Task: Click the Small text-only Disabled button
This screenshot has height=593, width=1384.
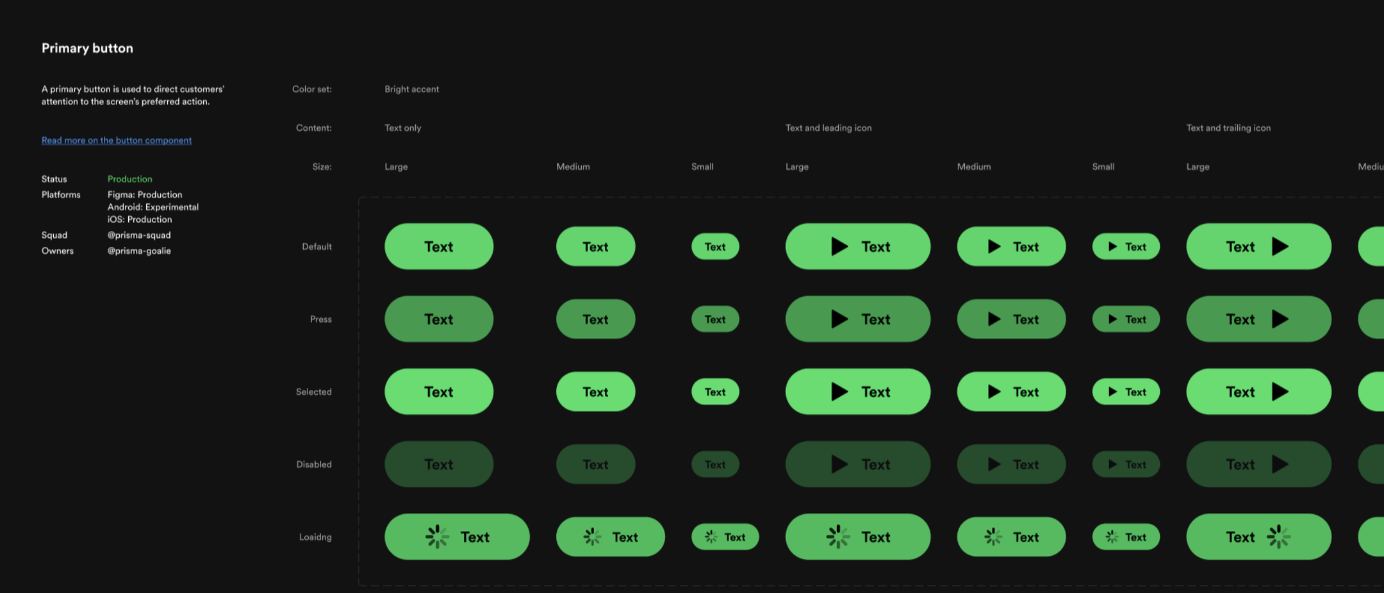Action: [x=714, y=464]
